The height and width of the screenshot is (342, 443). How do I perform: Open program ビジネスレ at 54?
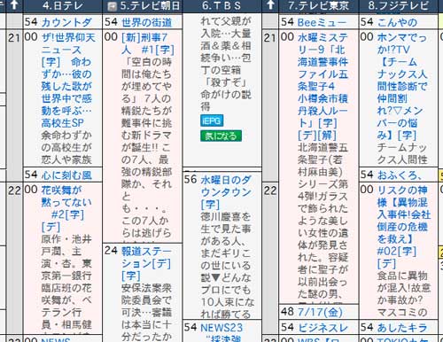[x=323, y=328]
